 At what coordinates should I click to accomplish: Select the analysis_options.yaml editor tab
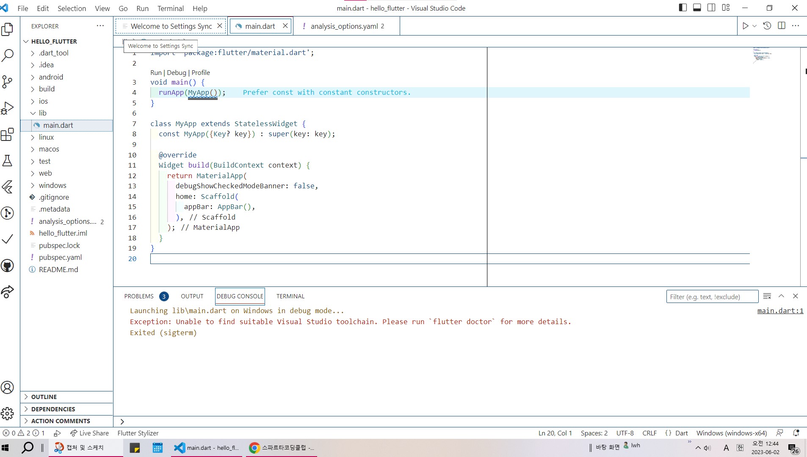pyautogui.click(x=347, y=26)
